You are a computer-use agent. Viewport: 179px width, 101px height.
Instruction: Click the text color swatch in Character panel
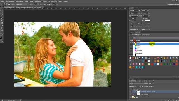[x=147, y=20]
